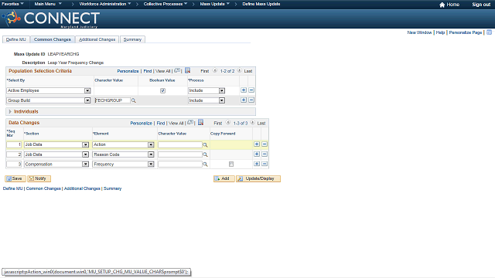Click the Notify button
Image resolution: width=495 pixels, height=278 pixels.
39,178
